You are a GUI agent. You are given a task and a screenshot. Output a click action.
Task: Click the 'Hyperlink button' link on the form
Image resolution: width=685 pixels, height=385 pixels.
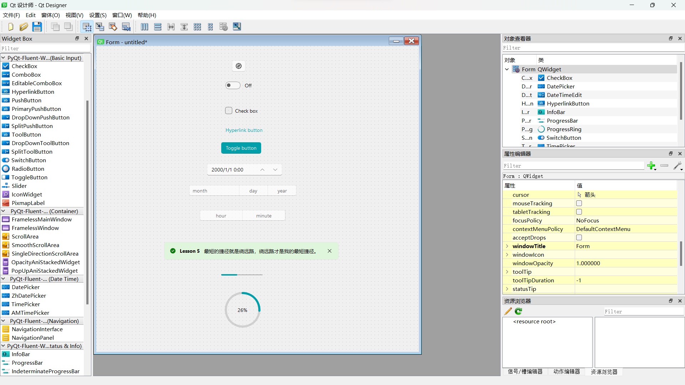click(244, 130)
